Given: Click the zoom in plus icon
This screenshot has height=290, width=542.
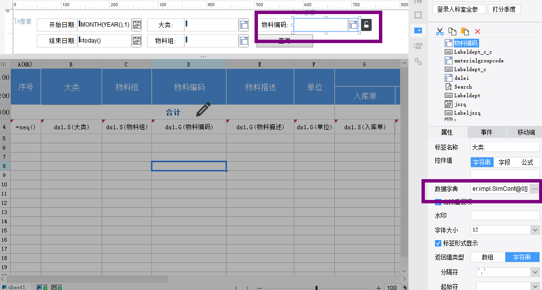Looking at the screenshot, I should 378,288.
